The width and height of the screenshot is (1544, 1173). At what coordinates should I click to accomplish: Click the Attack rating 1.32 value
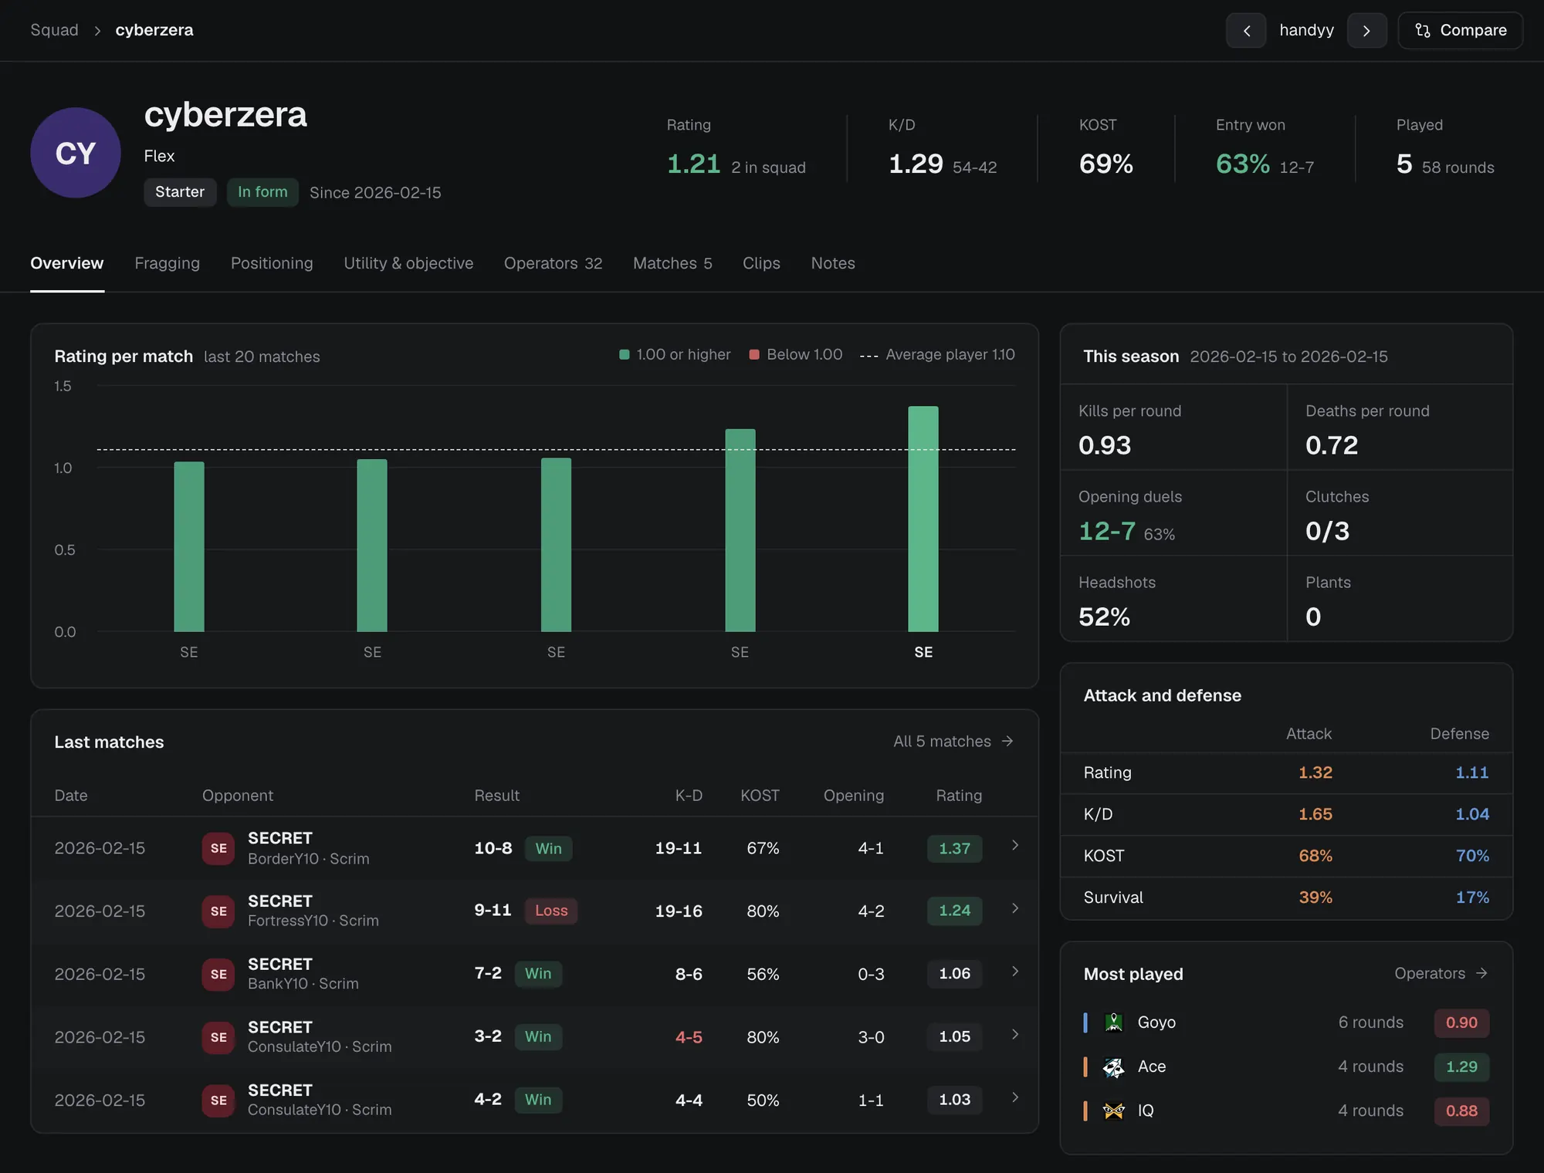(1315, 772)
